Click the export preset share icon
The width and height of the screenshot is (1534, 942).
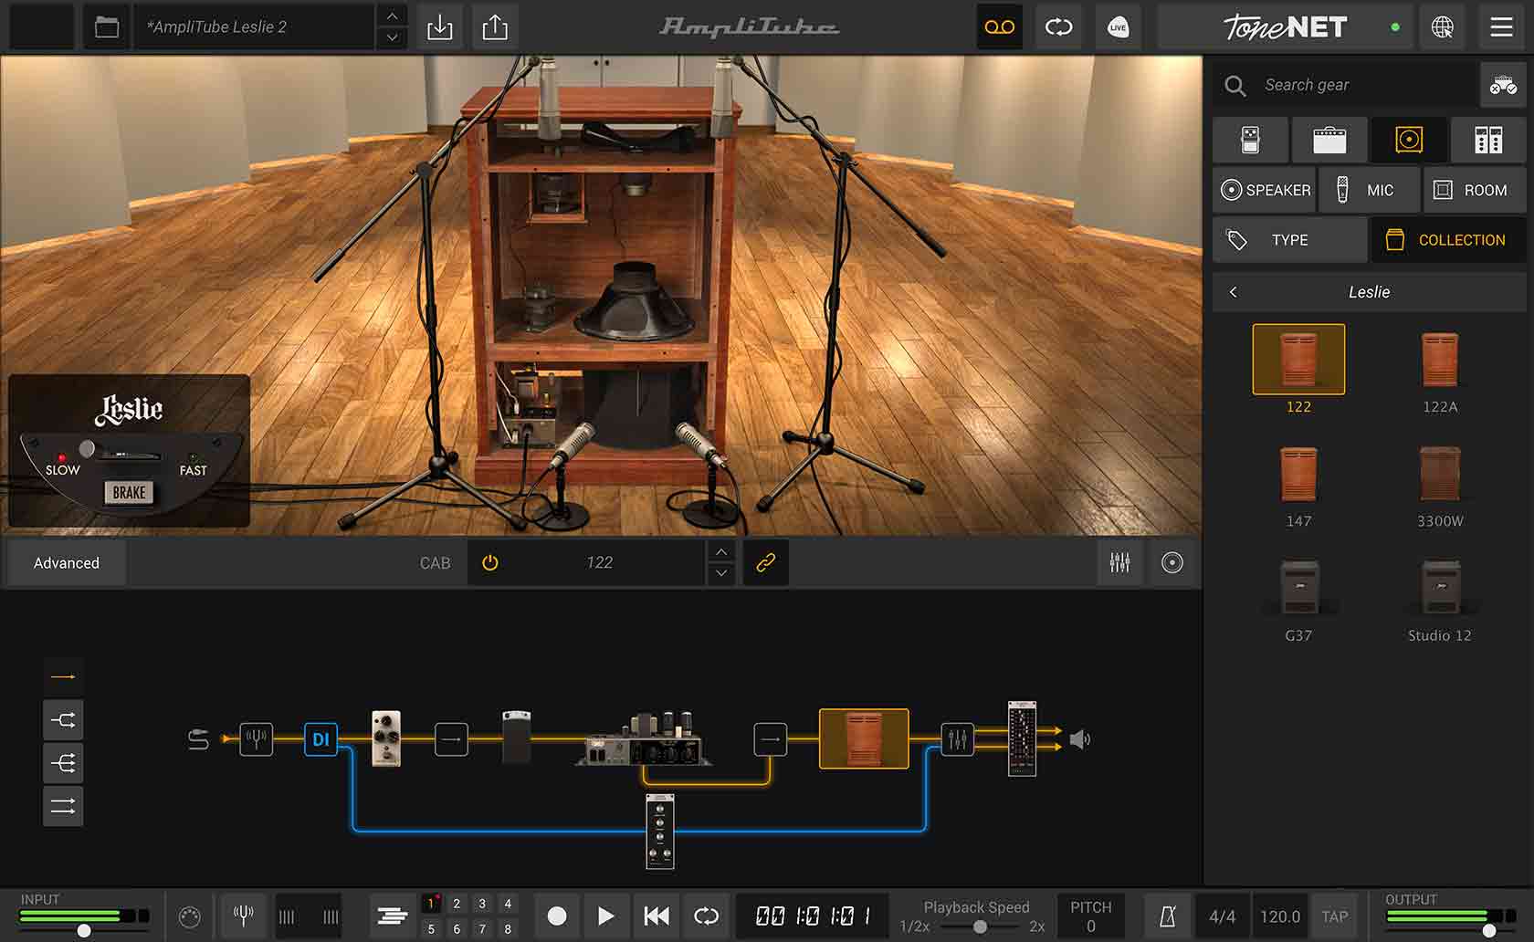click(495, 27)
